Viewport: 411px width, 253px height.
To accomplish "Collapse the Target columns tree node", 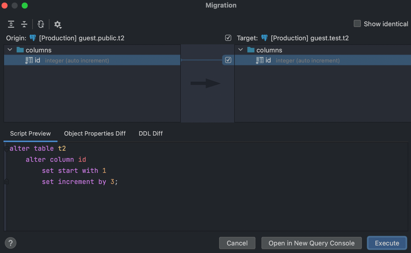I will pos(241,50).
